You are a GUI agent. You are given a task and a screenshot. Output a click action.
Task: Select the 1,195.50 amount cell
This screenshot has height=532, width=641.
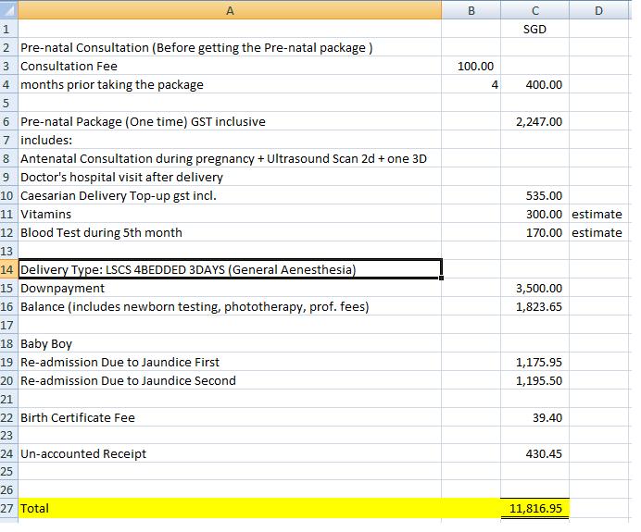pyautogui.click(x=534, y=380)
